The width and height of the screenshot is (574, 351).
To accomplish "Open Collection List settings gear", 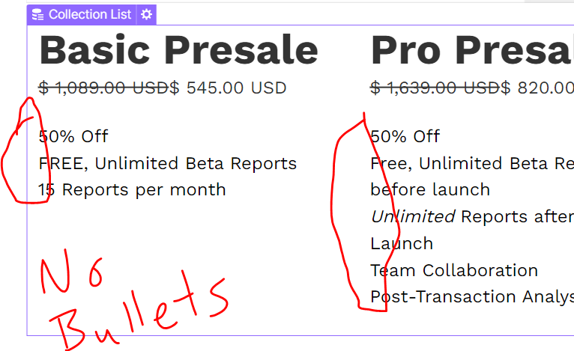I will pyautogui.click(x=146, y=15).
